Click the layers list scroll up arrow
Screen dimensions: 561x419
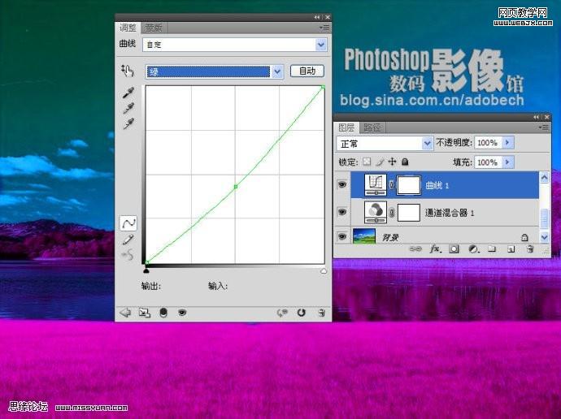click(x=544, y=177)
